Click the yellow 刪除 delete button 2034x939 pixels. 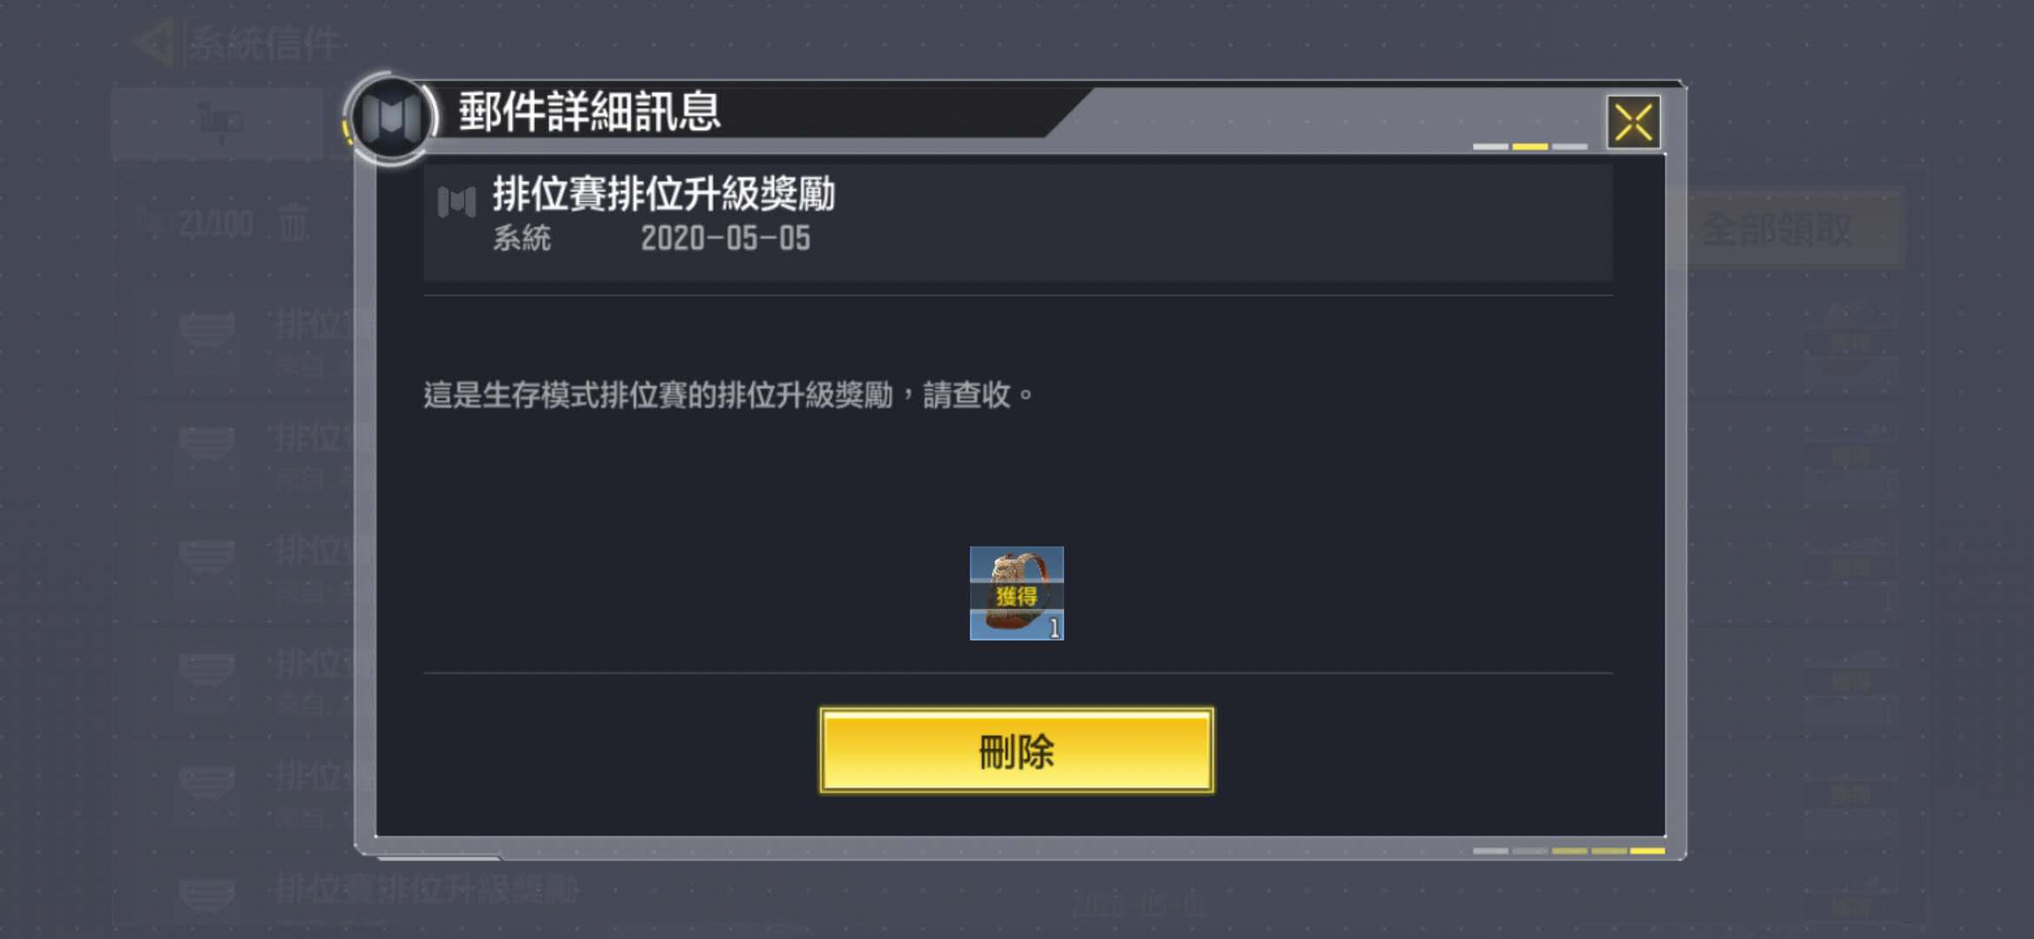[1016, 750]
